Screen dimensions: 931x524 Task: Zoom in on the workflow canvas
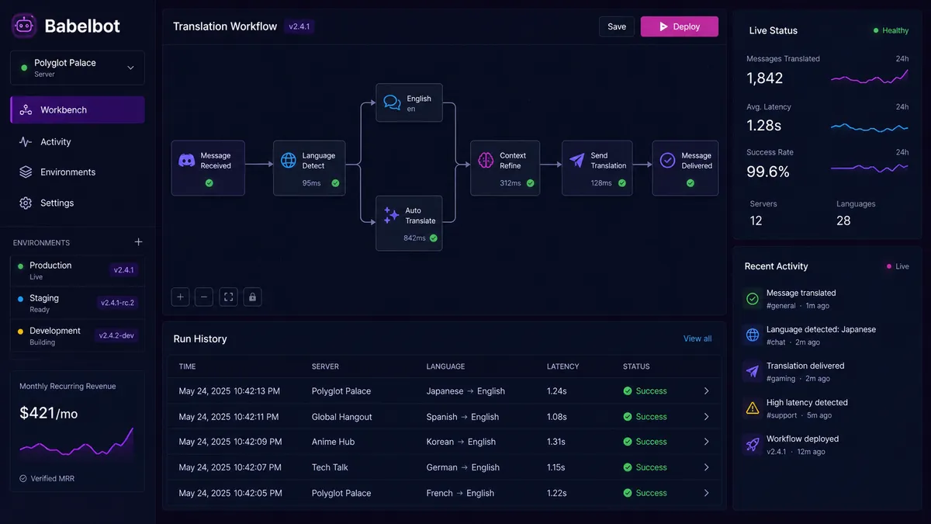tap(181, 297)
